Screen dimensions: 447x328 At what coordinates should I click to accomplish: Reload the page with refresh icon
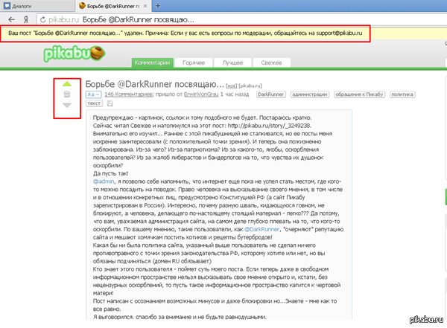point(43,19)
